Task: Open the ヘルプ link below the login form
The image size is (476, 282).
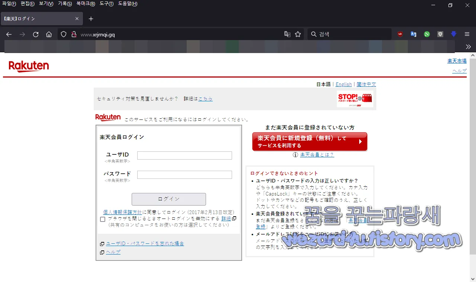Action: [x=113, y=252]
